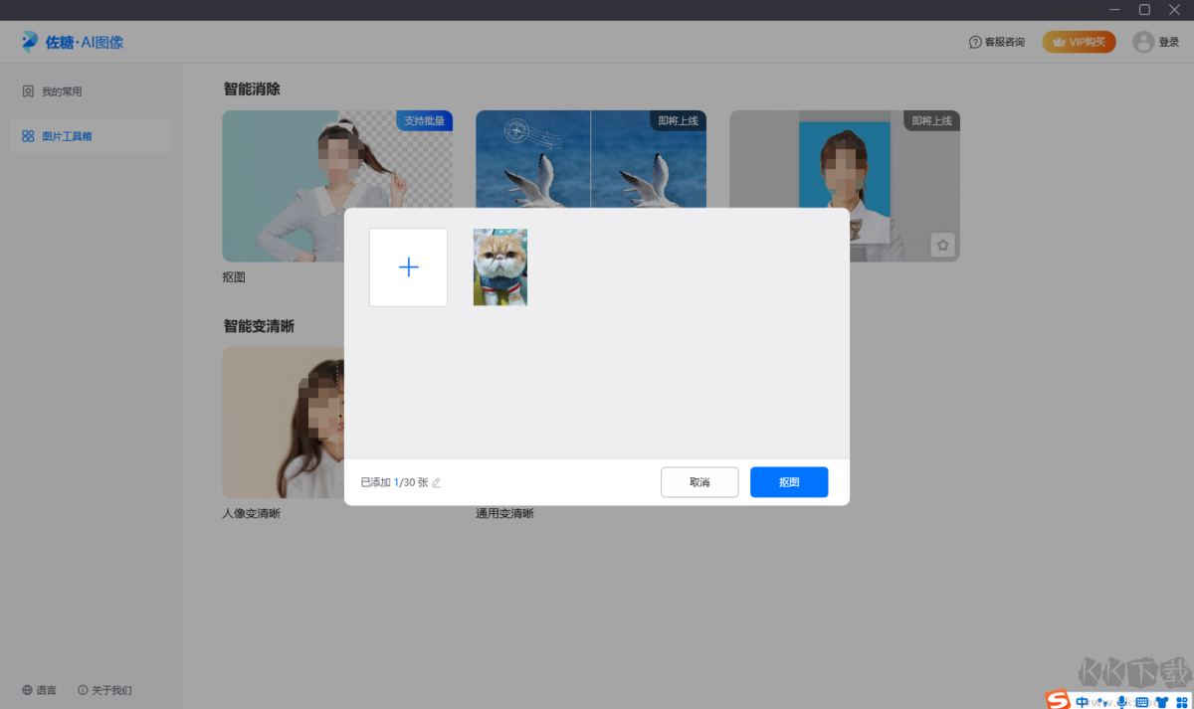Select the cat photo thumbnail
The height and width of the screenshot is (709, 1194).
pyautogui.click(x=499, y=266)
